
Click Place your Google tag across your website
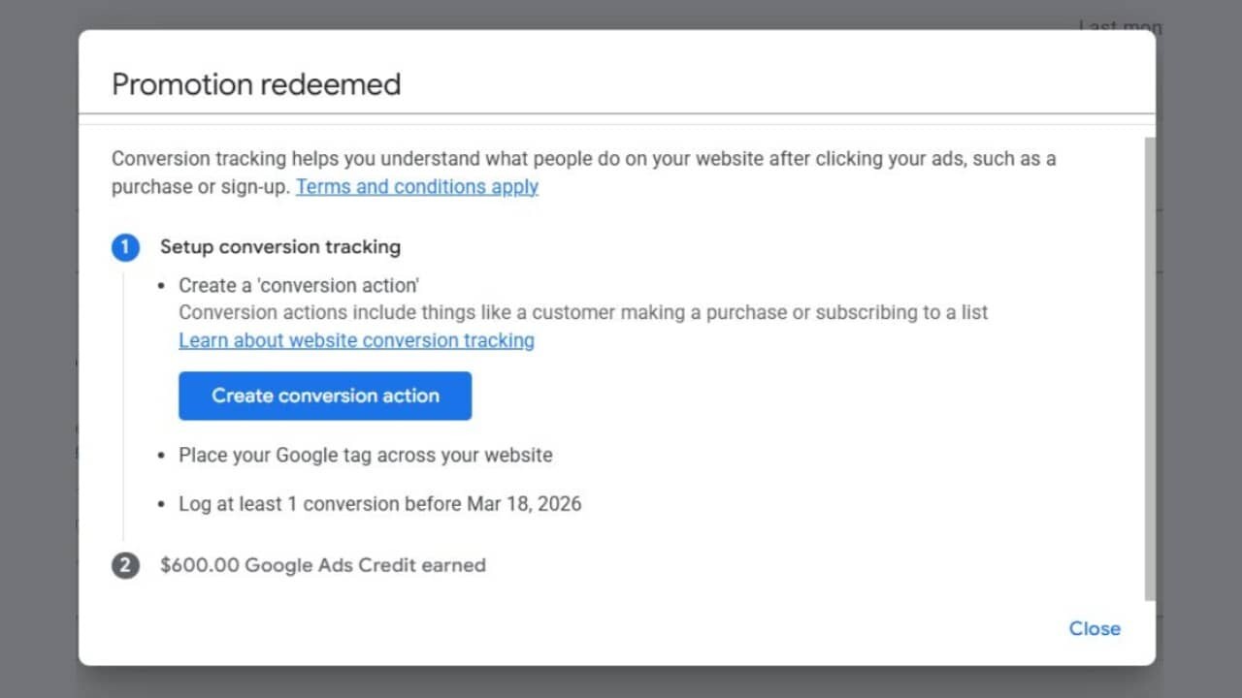pos(365,455)
